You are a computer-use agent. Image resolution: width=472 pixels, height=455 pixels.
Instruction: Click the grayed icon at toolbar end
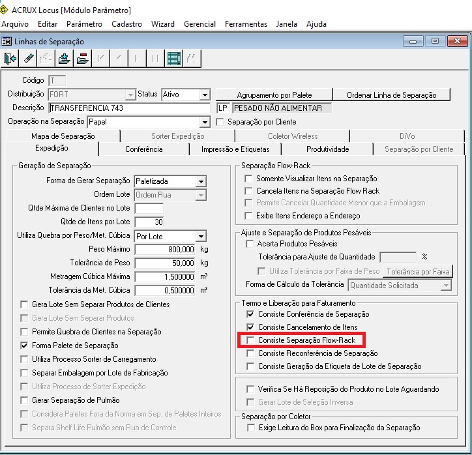coord(192,59)
